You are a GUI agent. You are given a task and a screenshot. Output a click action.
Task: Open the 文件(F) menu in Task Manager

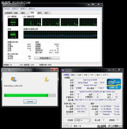7,9
